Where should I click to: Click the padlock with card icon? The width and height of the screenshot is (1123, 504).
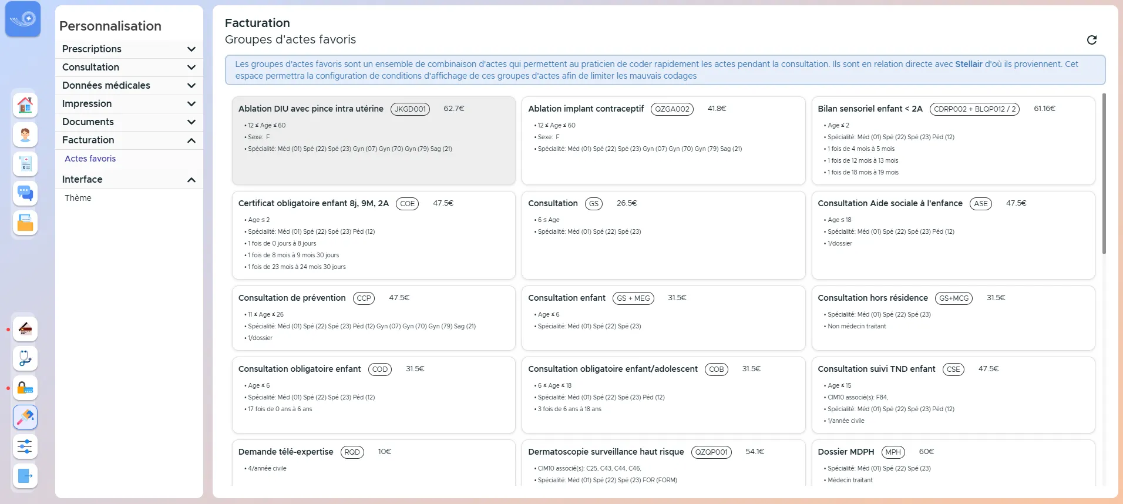tap(25, 388)
